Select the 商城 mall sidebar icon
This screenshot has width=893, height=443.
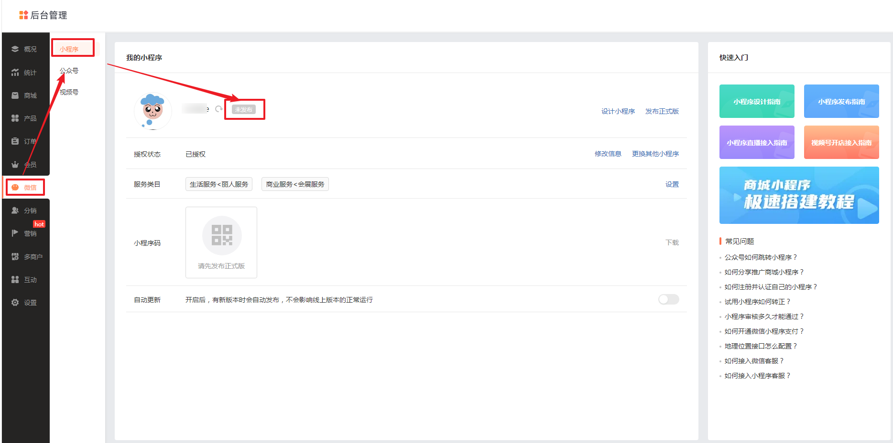15,95
